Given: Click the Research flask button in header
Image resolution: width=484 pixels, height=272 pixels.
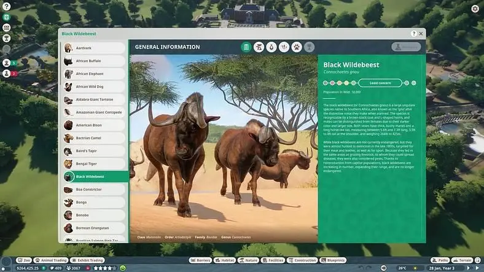Looking at the screenshot, I should pos(406,47).
